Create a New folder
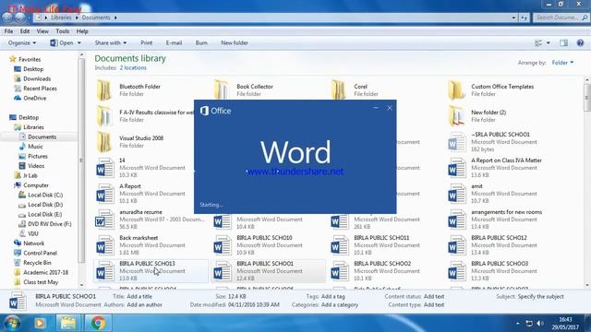This screenshot has width=591, height=332. [235, 43]
